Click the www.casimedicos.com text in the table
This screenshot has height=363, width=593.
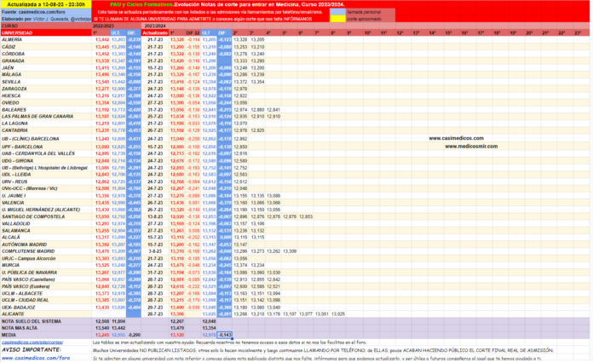coord(456,138)
